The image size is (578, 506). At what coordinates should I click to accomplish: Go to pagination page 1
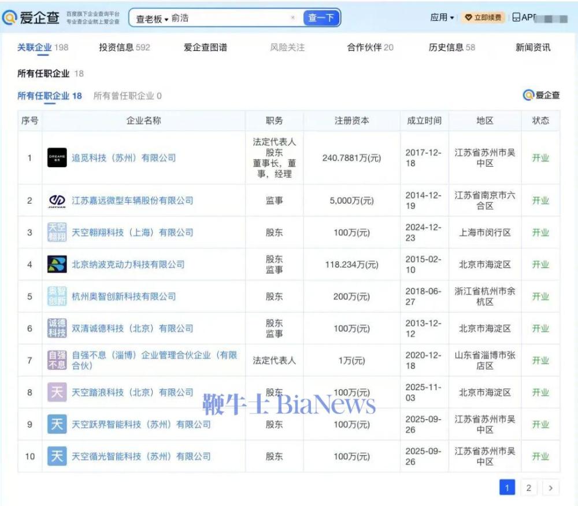(x=507, y=487)
